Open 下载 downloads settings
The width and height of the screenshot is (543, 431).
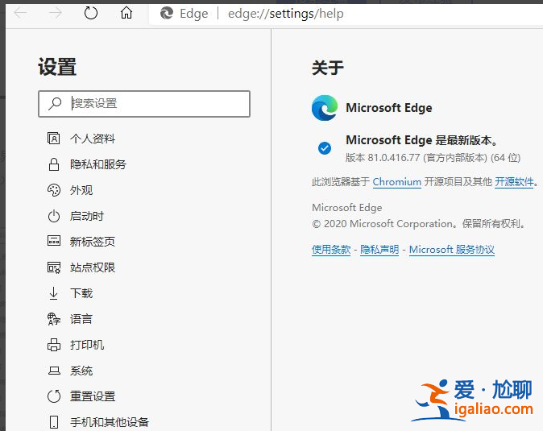click(x=81, y=293)
